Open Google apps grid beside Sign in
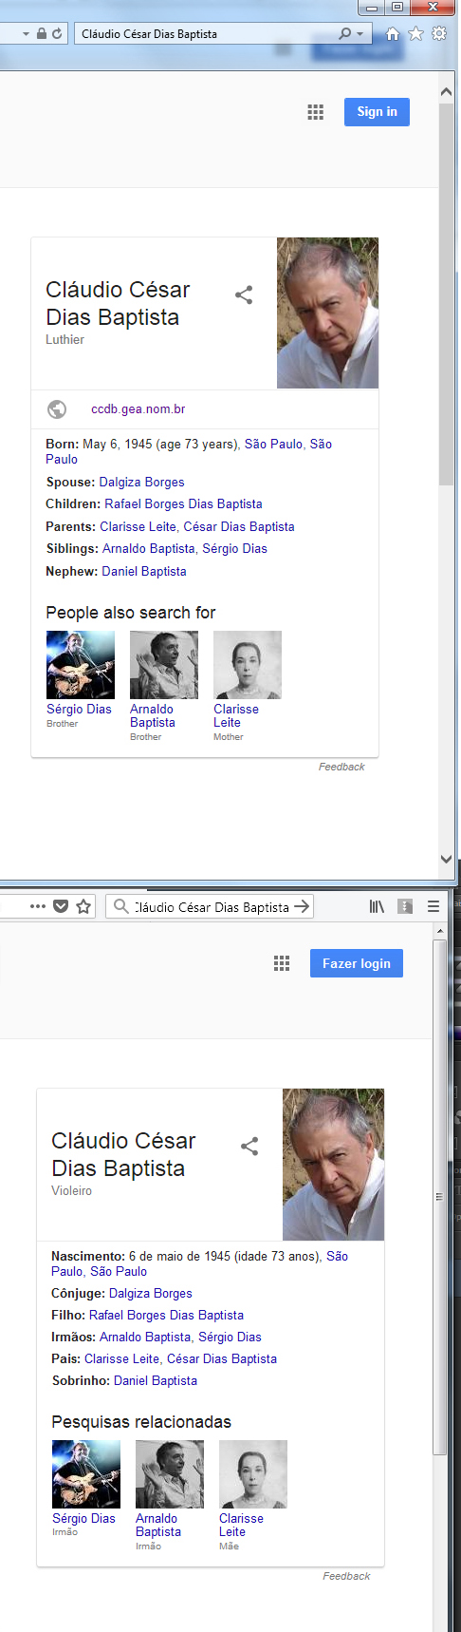 click(316, 112)
